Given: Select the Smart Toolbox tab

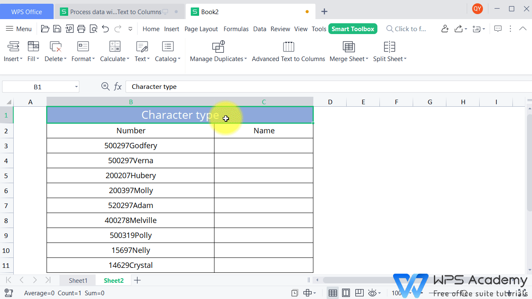Looking at the screenshot, I should pyautogui.click(x=353, y=29).
